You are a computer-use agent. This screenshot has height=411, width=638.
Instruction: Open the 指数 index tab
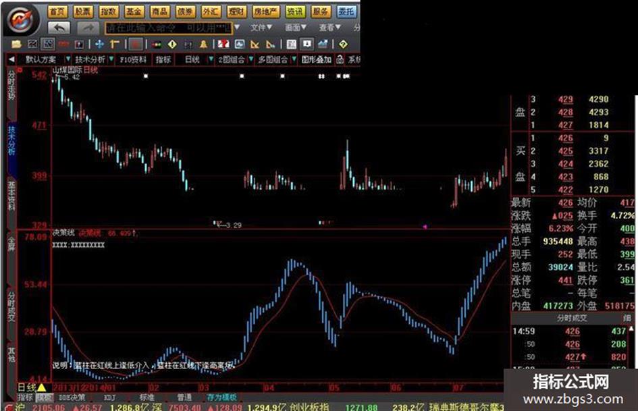(108, 11)
